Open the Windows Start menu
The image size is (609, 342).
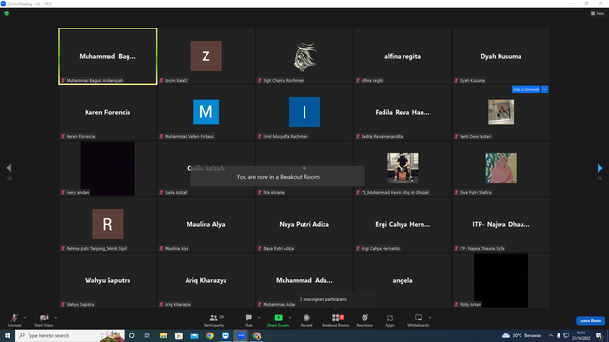tap(8, 335)
